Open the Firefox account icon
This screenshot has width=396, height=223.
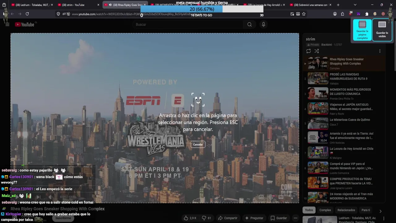(x=335, y=14)
